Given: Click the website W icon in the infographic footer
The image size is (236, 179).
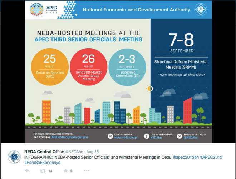Looking at the screenshot, I should click(110, 136).
